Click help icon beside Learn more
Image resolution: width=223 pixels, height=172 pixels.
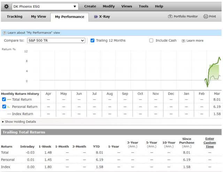183,41
